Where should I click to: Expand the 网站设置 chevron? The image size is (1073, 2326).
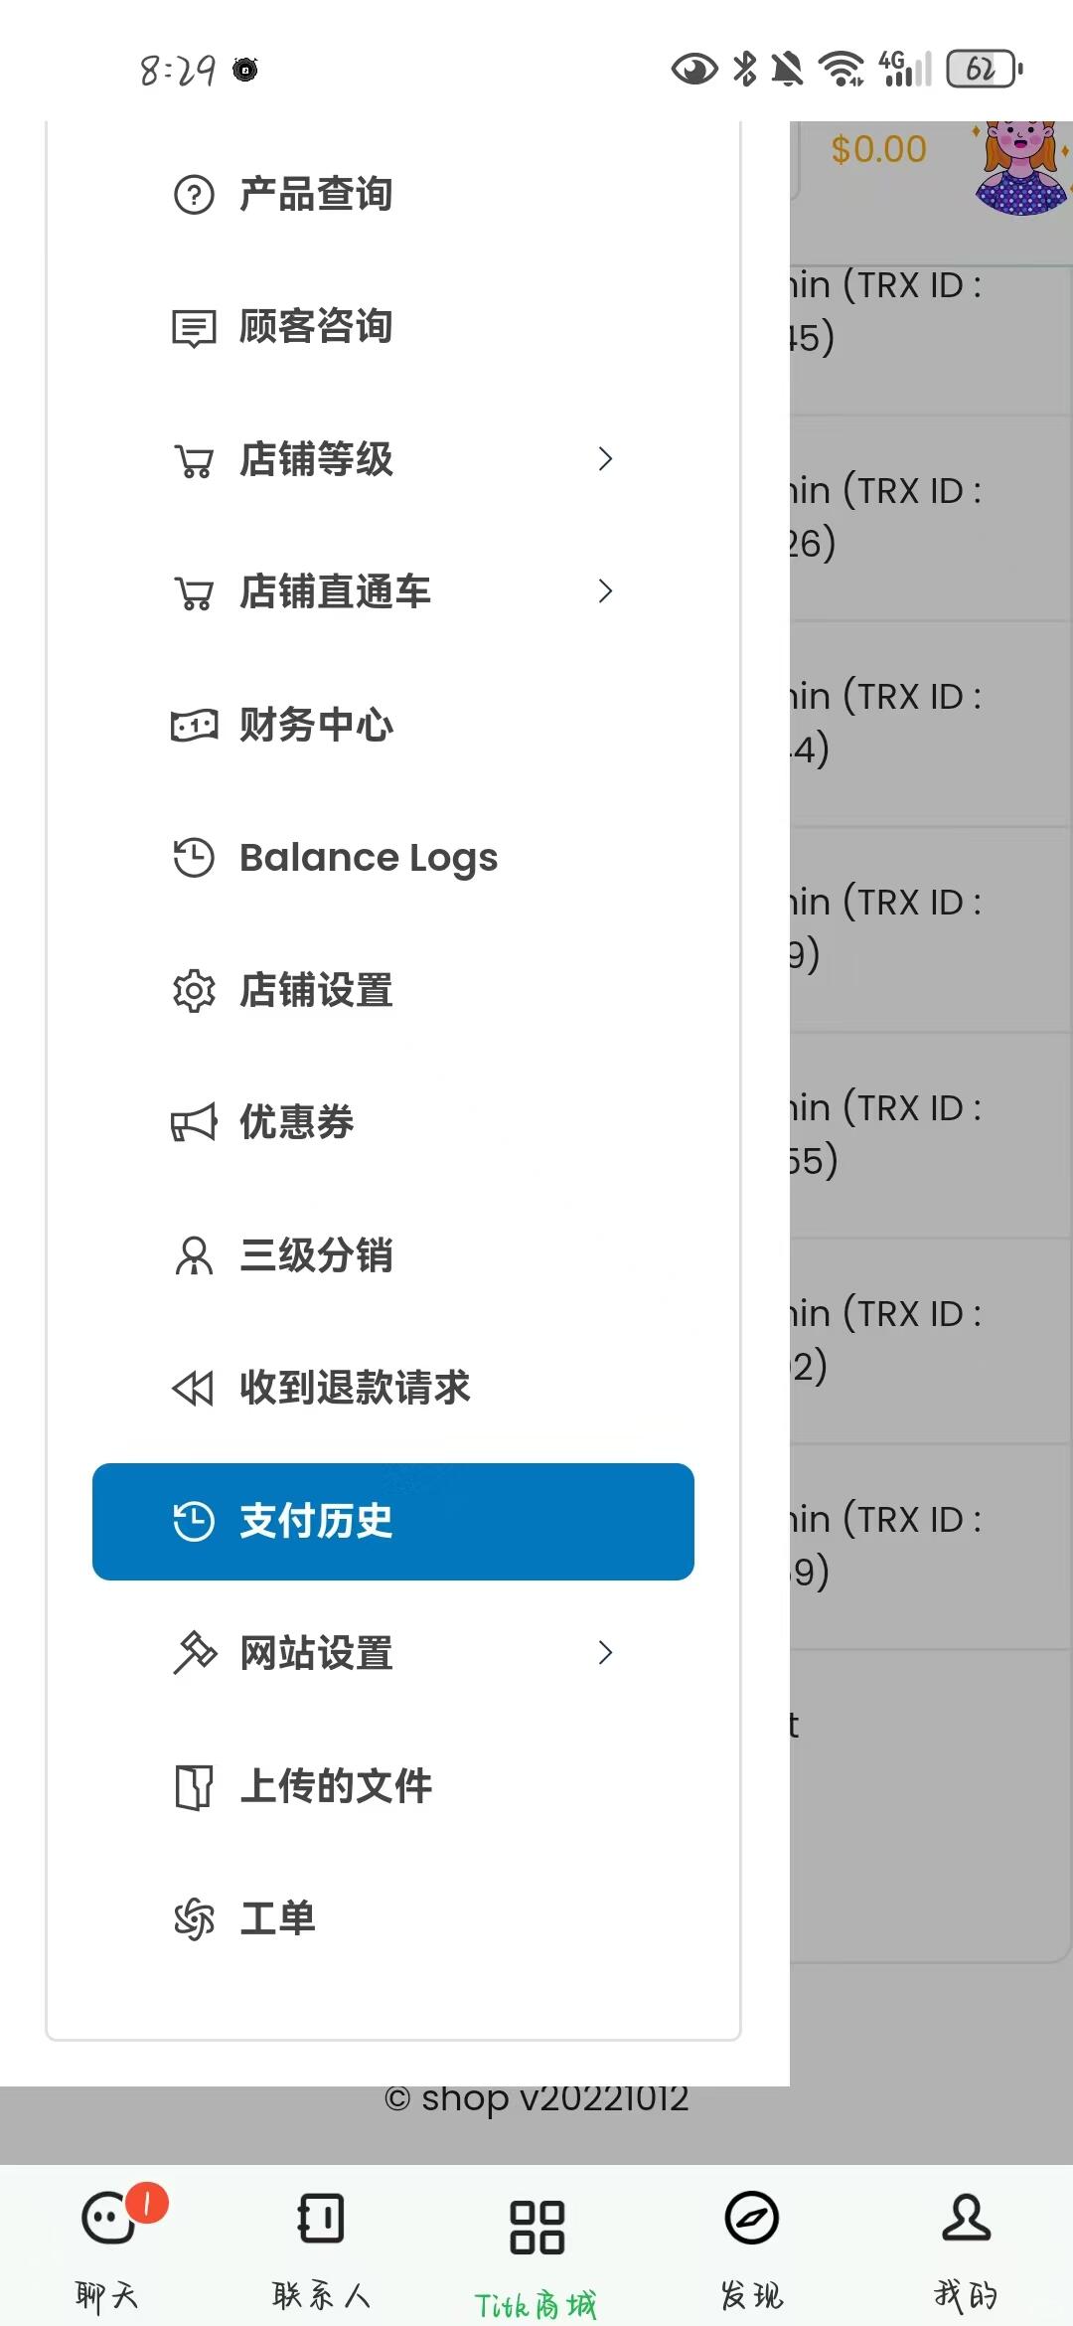[x=605, y=1653]
